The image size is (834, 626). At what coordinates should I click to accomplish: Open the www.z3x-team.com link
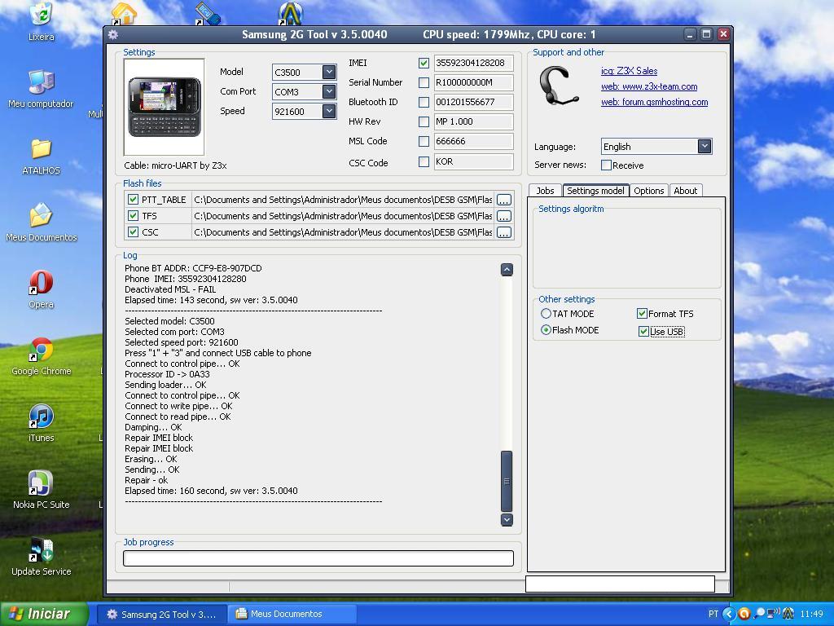[x=649, y=86]
